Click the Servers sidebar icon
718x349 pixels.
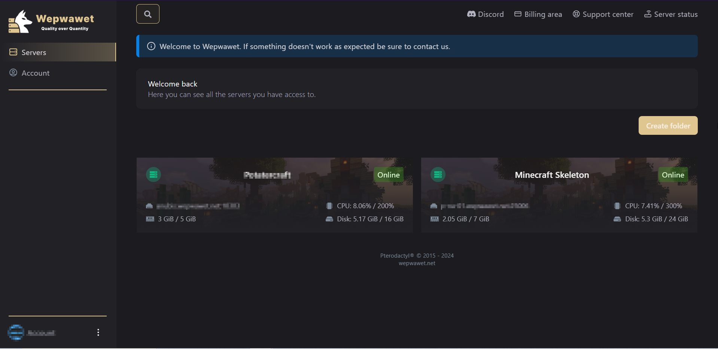(x=13, y=52)
